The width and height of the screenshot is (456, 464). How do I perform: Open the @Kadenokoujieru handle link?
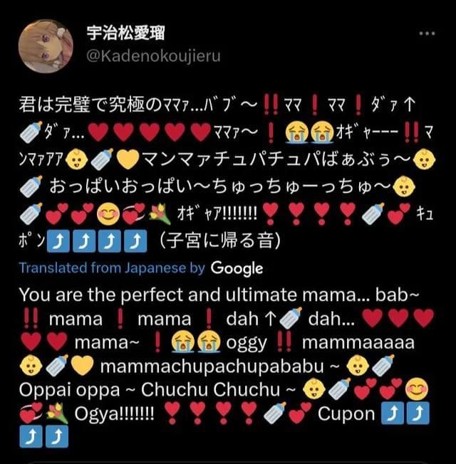point(153,56)
